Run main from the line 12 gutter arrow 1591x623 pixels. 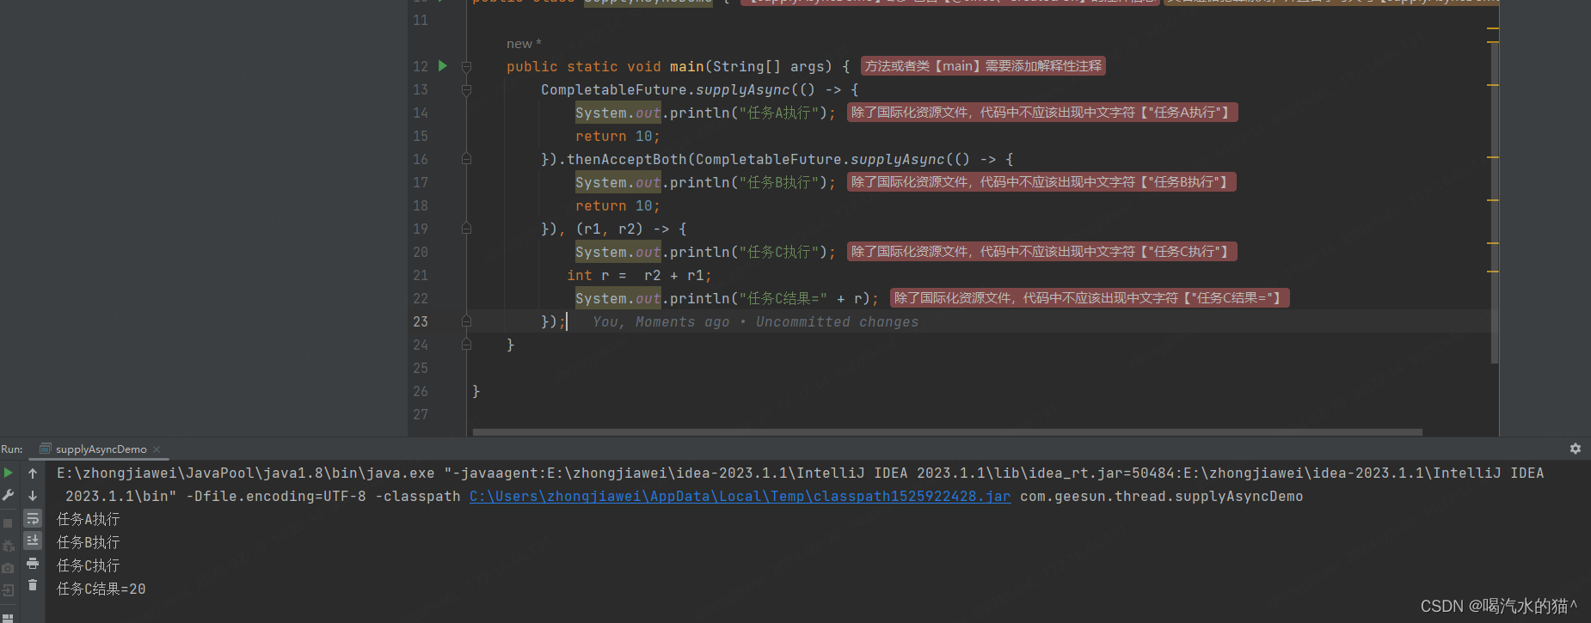click(x=443, y=66)
